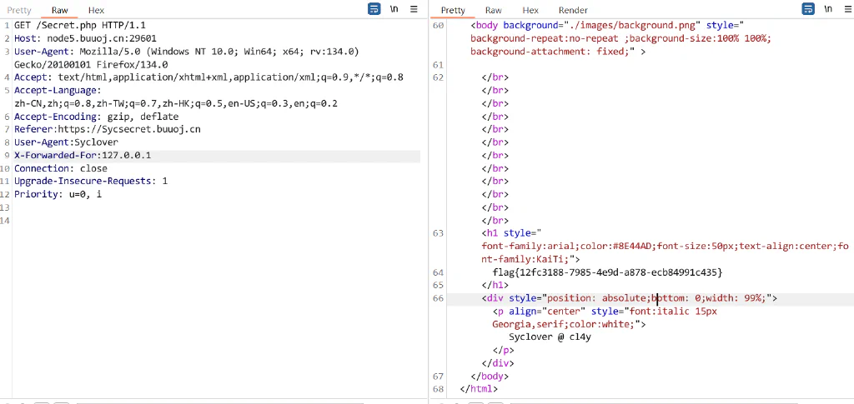Select response line 66 div style
The height and width of the screenshot is (404, 854).
pyautogui.click(x=629, y=298)
